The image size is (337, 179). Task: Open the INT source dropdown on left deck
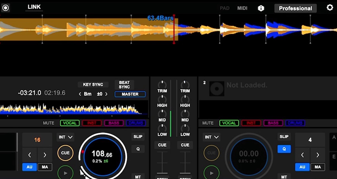65,137
